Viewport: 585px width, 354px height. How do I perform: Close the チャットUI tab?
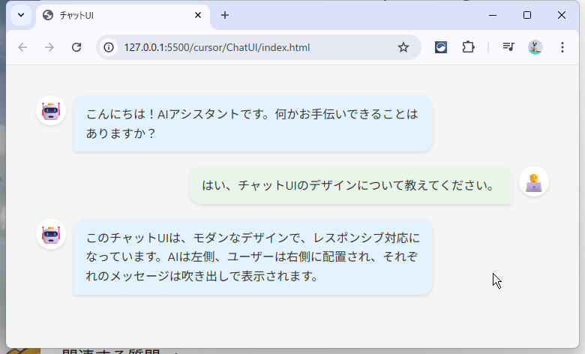197,15
